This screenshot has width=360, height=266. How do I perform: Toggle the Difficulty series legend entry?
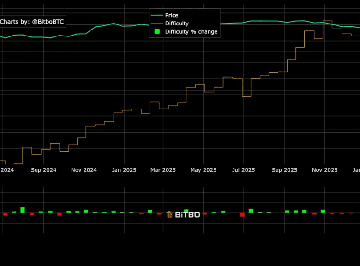(177, 24)
